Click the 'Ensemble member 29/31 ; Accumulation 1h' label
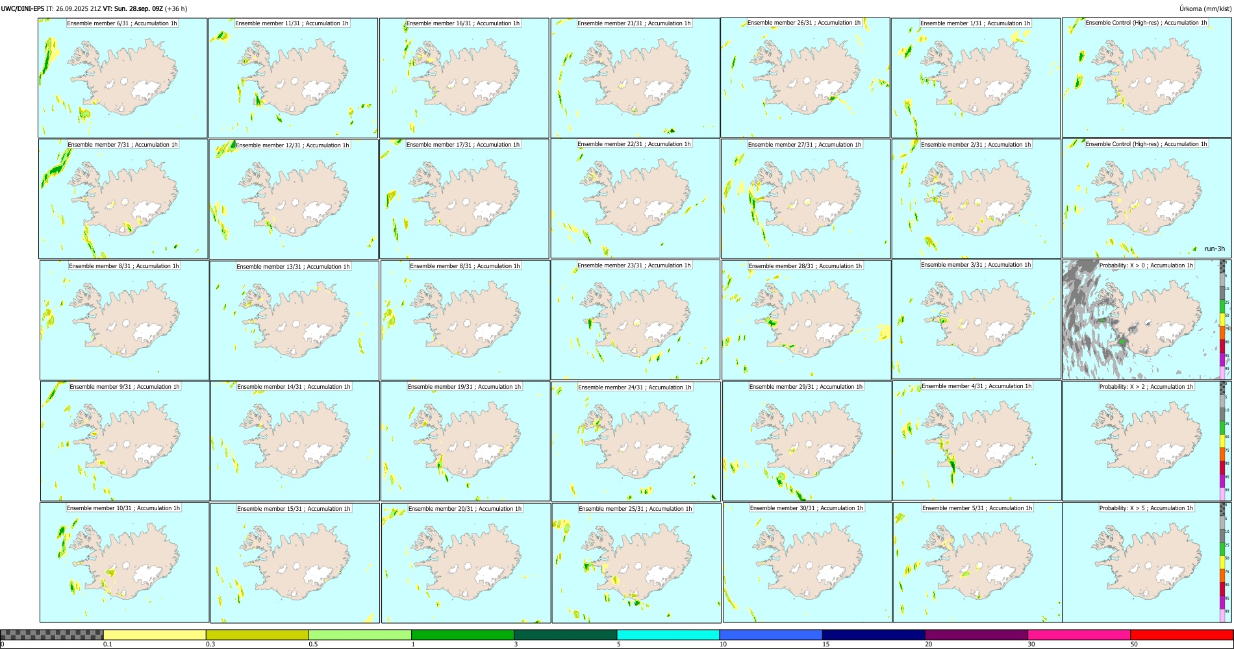1234x649 pixels. 806,387
